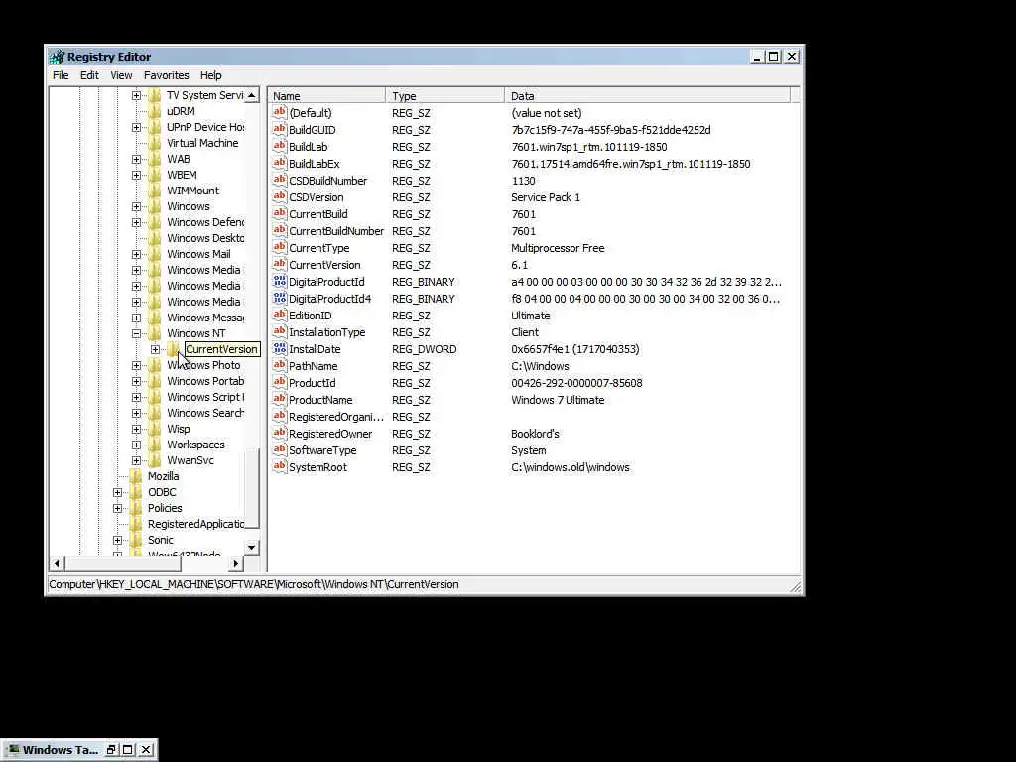Expand the Sonic key
The image size is (1016, 762).
(x=117, y=541)
